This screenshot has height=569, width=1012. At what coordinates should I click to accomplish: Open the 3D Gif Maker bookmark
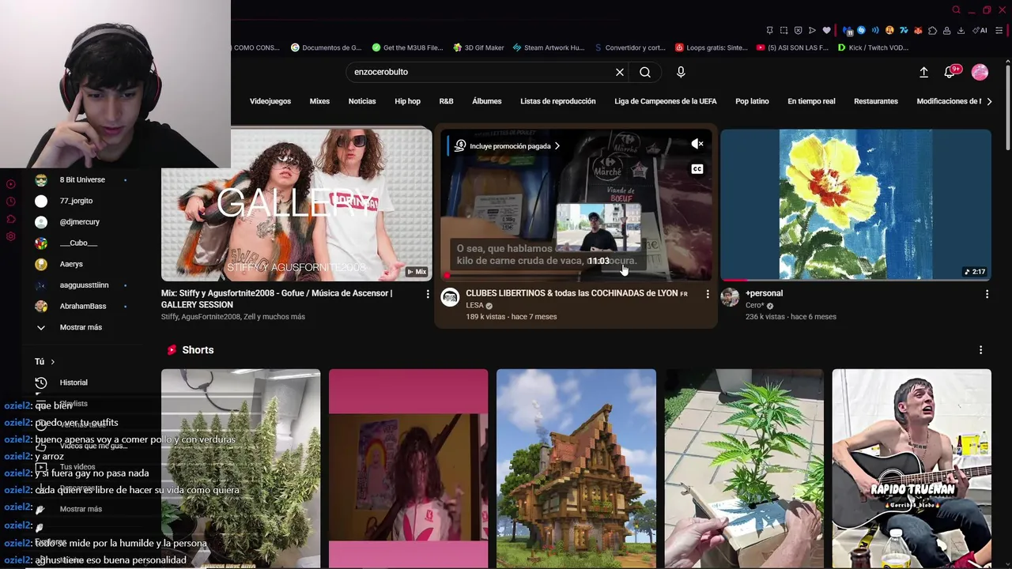[478, 47]
